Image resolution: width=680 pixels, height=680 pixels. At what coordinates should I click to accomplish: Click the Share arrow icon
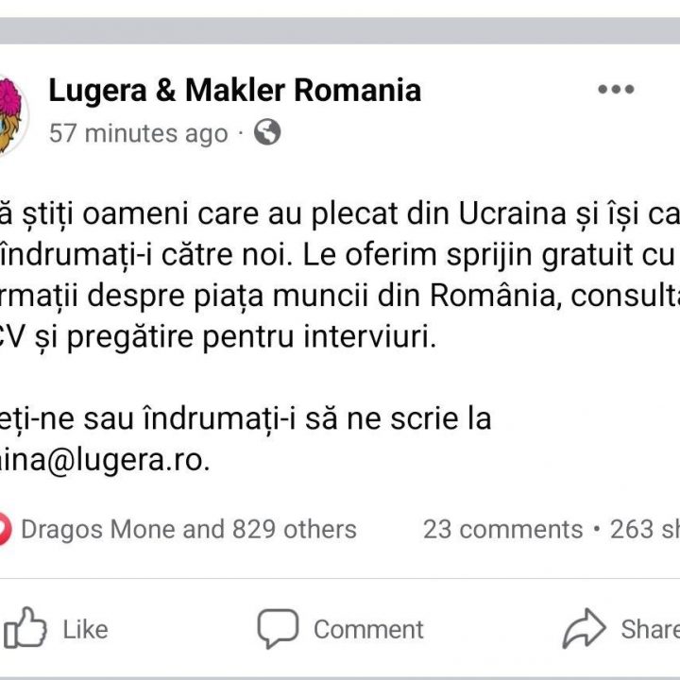[x=585, y=628]
